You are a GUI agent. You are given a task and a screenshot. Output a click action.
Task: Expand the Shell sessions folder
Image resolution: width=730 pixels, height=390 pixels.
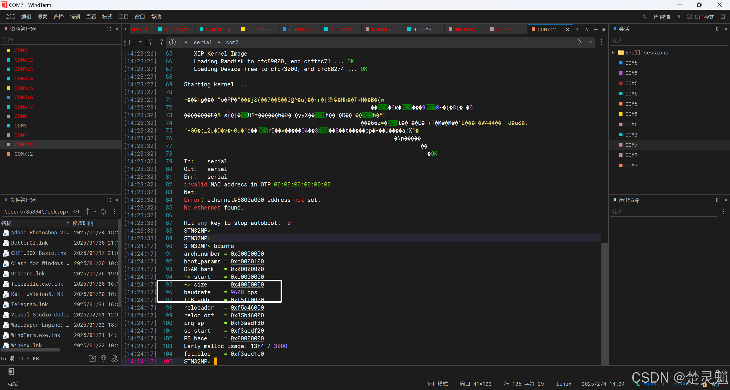613,52
